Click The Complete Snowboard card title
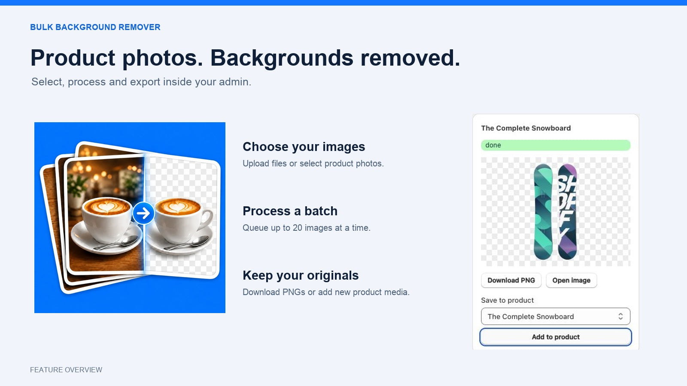The image size is (687, 386). point(526,128)
